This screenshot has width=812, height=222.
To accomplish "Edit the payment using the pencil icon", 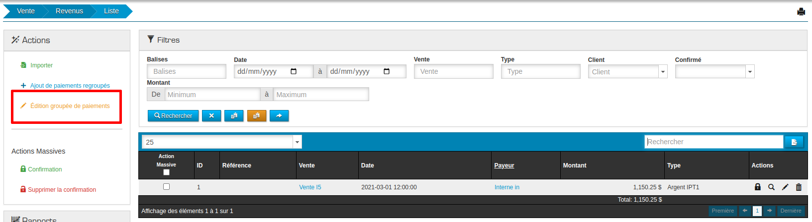I will pyautogui.click(x=785, y=187).
